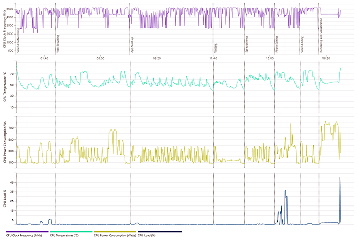Click the dark navy CPU Load legend swatch

tap(160, 231)
